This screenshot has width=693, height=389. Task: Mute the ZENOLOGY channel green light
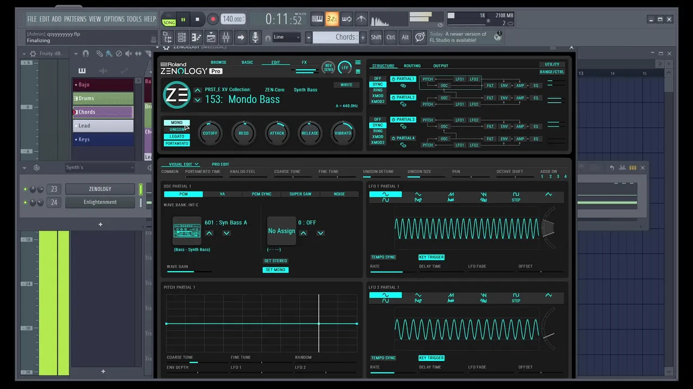click(x=25, y=189)
